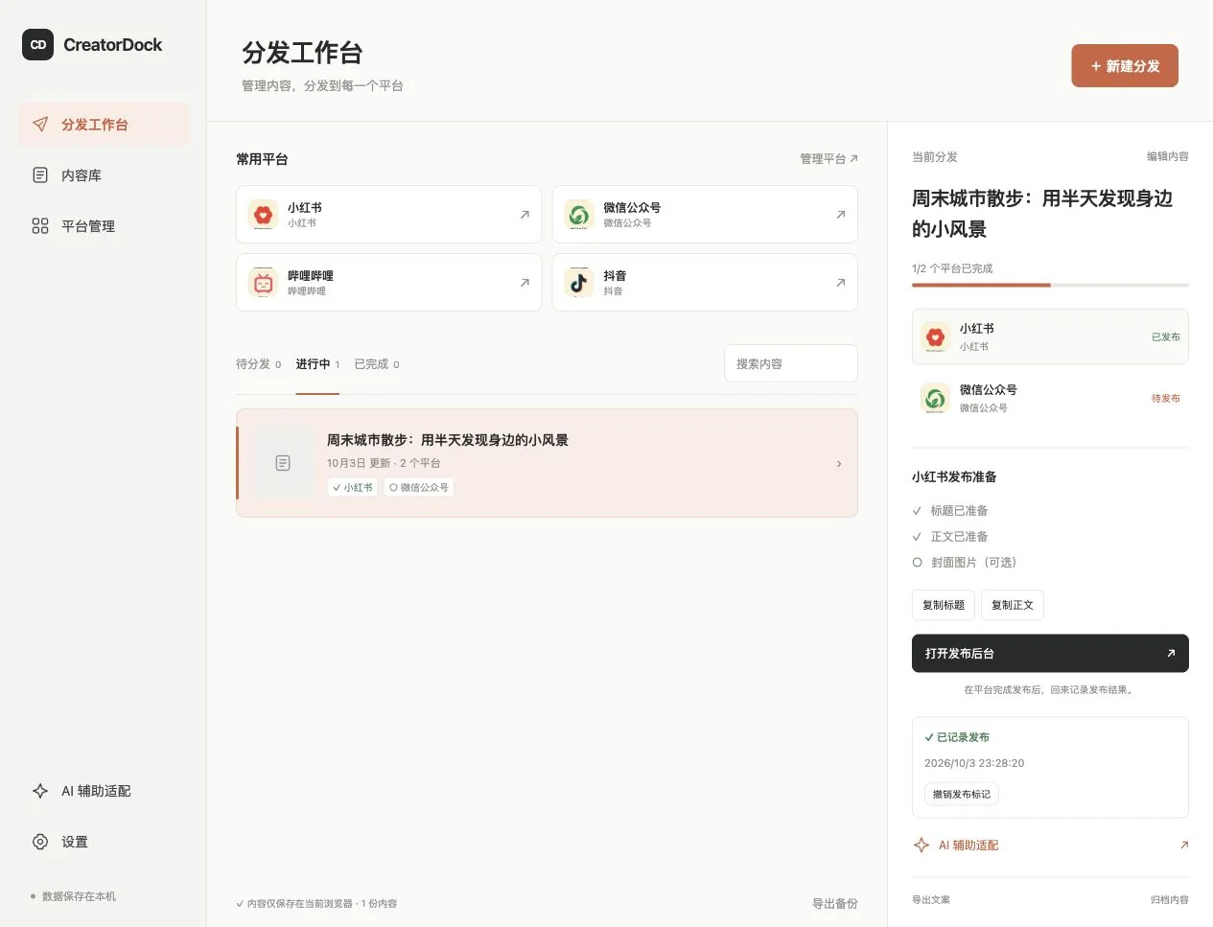Open external arrow on 哔哩哔哩 platform card

tap(525, 283)
